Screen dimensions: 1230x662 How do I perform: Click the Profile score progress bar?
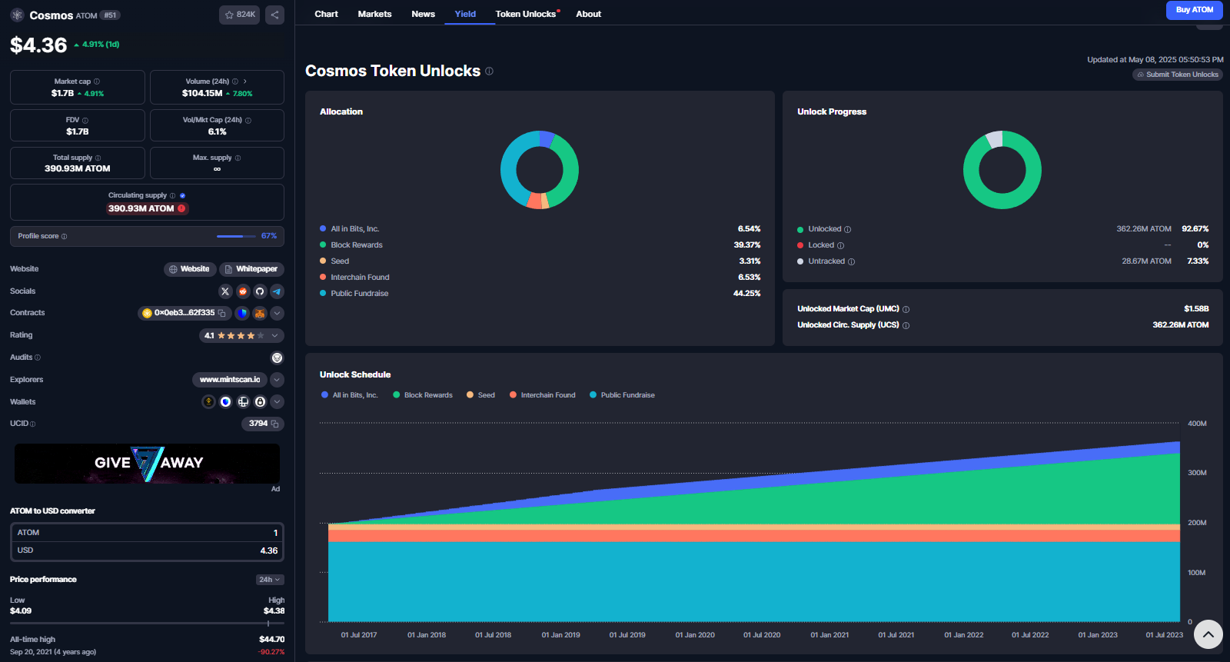(x=235, y=236)
